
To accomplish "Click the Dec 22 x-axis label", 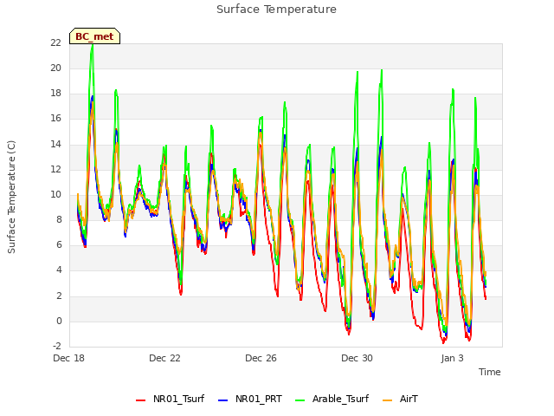I will pos(164,358).
